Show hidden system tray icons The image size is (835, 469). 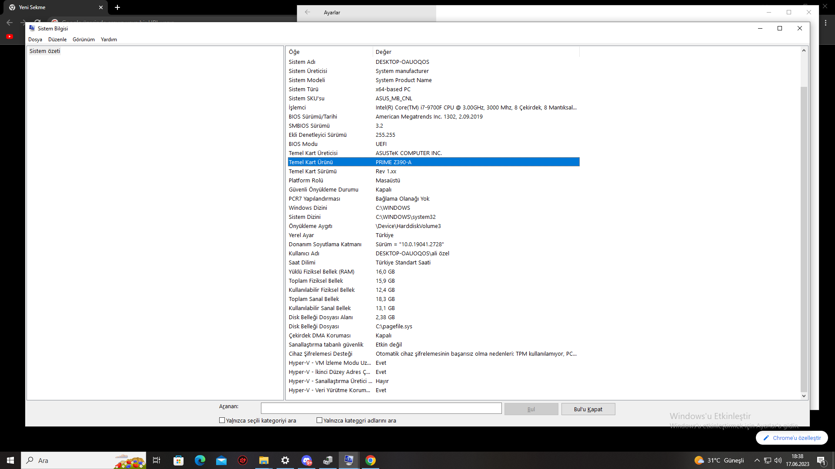click(757, 460)
